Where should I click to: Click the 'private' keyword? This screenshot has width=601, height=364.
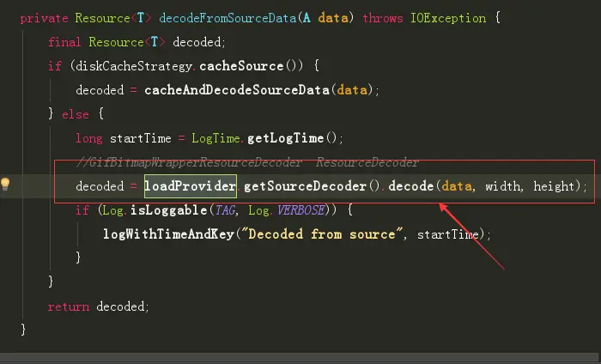pyautogui.click(x=44, y=18)
